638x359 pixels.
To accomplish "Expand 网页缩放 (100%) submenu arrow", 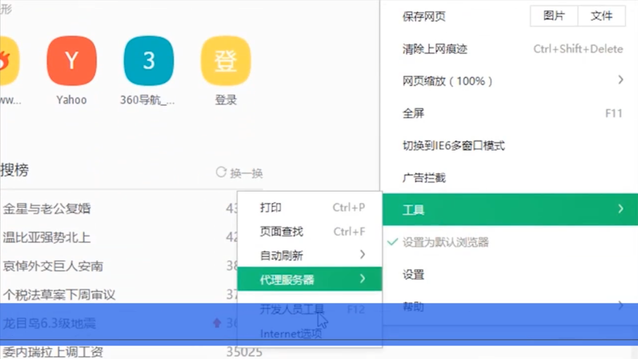I will tap(620, 80).
